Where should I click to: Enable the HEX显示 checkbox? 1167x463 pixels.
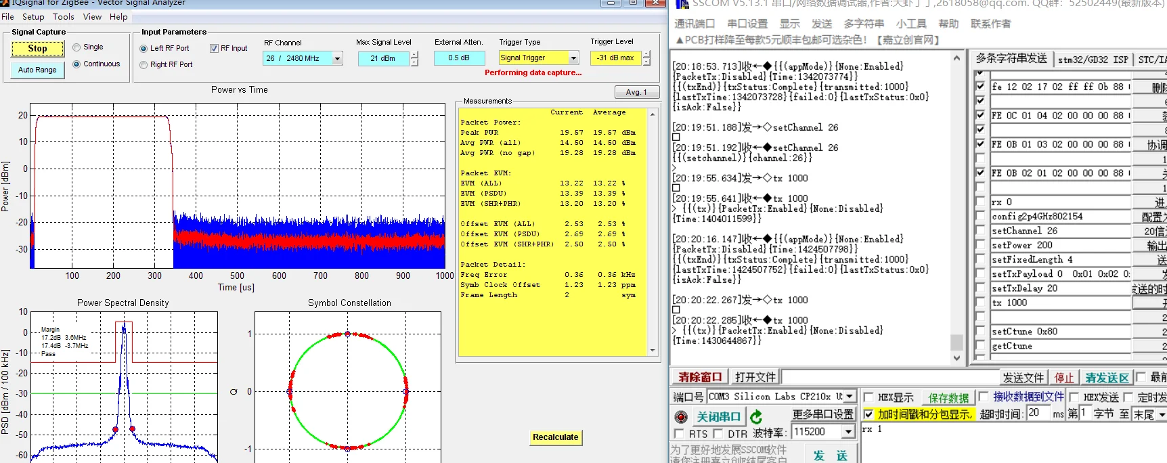click(868, 397)
